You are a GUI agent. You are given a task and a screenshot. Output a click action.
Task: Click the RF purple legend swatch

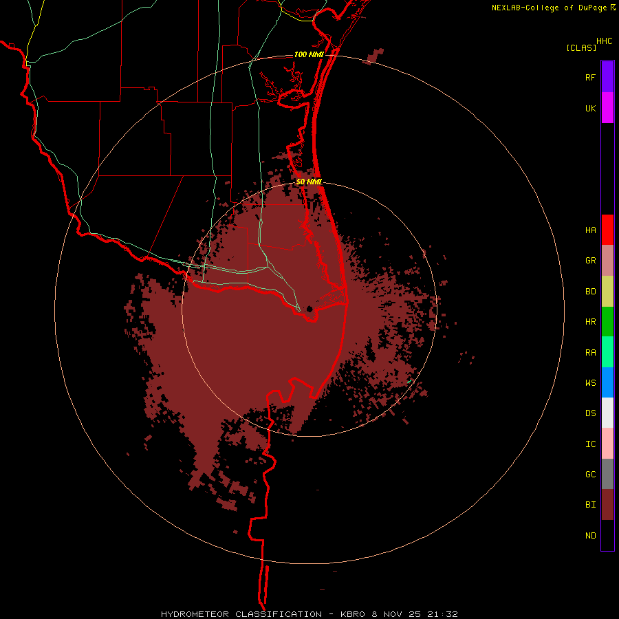pos(607,76)
